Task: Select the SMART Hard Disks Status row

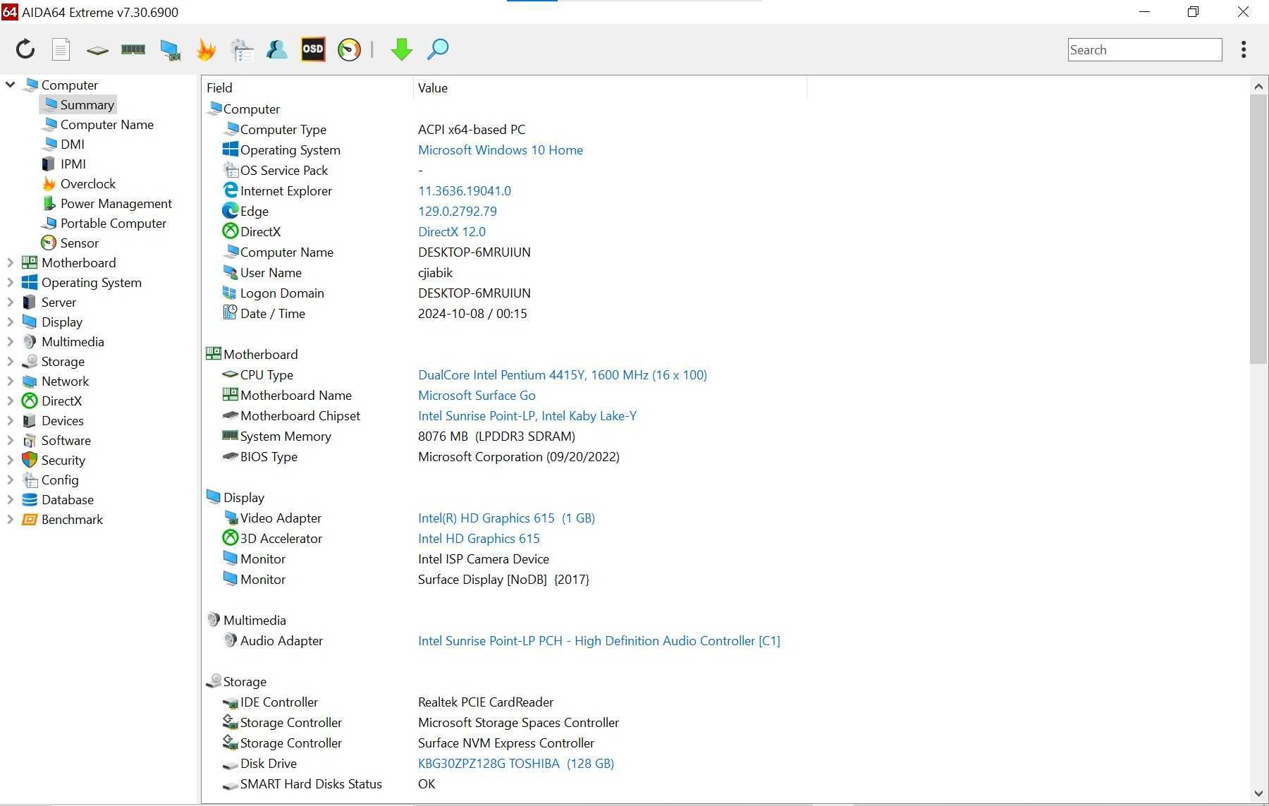Action: click(329, 783)
